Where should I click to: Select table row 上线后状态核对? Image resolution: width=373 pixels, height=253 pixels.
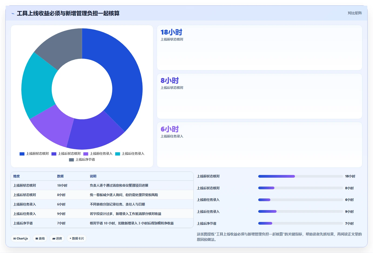102,195
